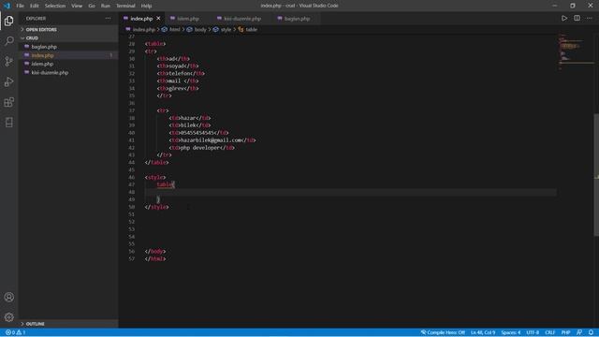Place cursor on empty line 48

[350, 192]
